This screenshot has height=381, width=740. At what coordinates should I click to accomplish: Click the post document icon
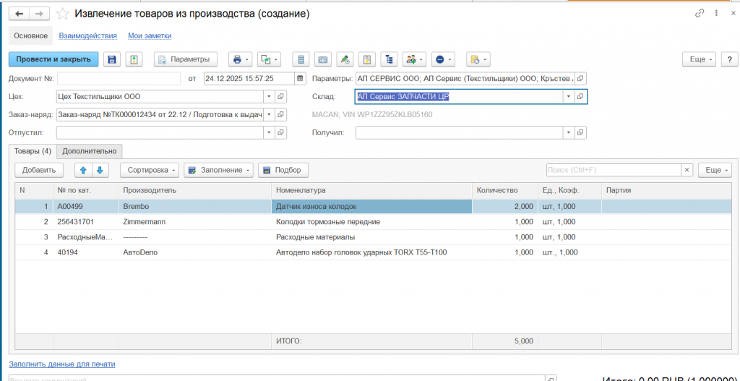[134, 59]
